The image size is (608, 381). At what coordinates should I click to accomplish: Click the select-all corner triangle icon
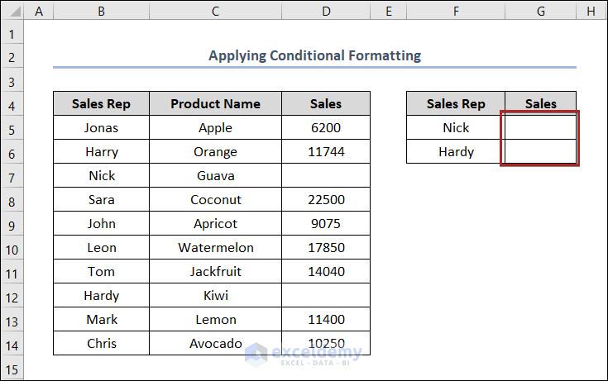point(12,11)
